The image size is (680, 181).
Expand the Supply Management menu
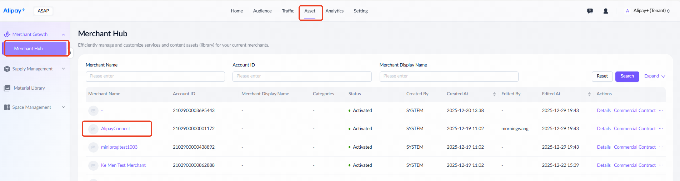pyautogui.click(x=63, y=69)
